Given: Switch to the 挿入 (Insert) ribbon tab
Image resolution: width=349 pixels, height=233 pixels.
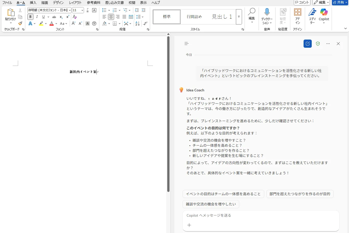Looking at the screenshot, I should pos(33,3).
